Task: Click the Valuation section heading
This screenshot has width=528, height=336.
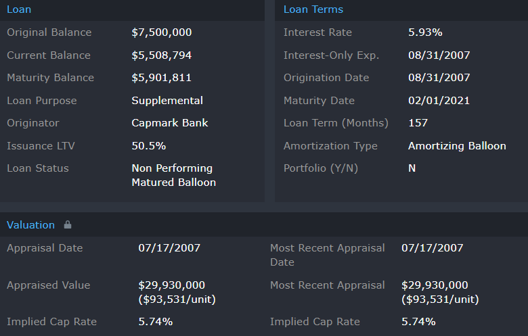Action: click(x=30, y=224)
